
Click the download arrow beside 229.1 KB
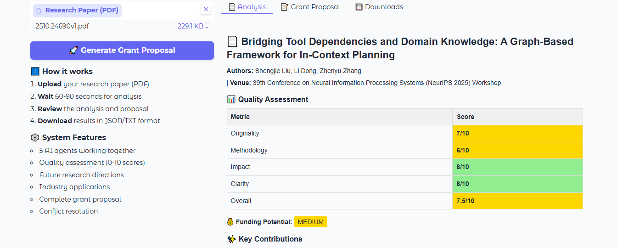tap(207, 26)
